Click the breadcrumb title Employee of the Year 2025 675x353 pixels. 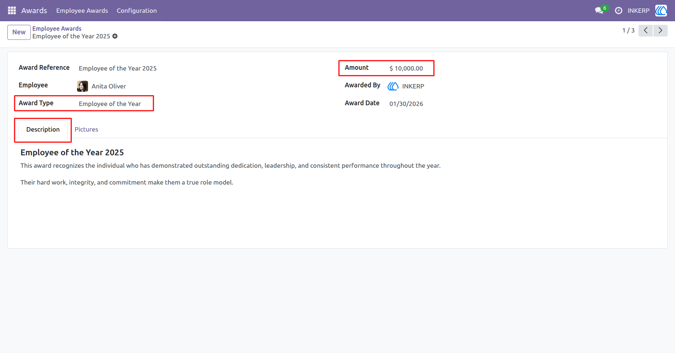click(x=71, y=36)
